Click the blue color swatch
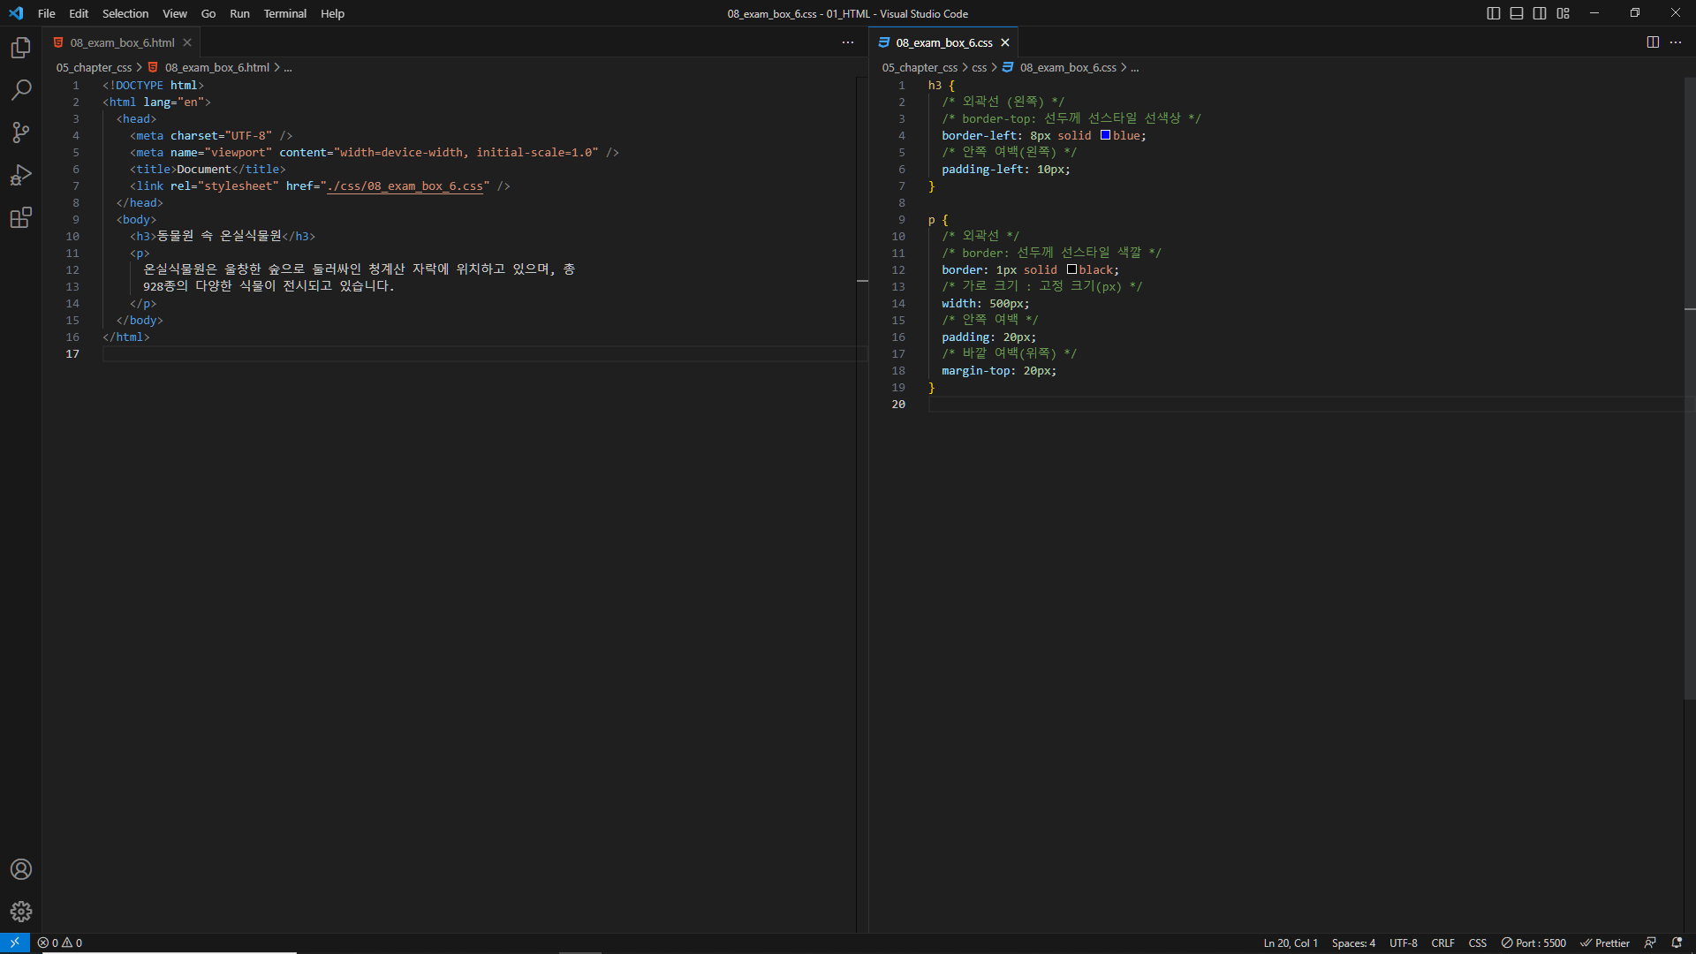Viewport: 1696px width, 954px height. click(1105, 135)
